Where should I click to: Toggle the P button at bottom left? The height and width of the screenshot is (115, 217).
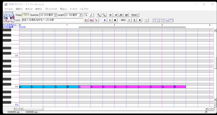15,109
